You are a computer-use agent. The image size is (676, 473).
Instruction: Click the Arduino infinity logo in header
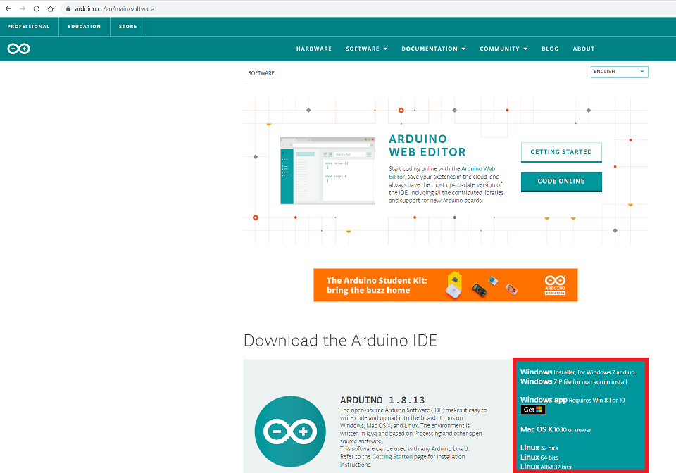coord(18,49)
